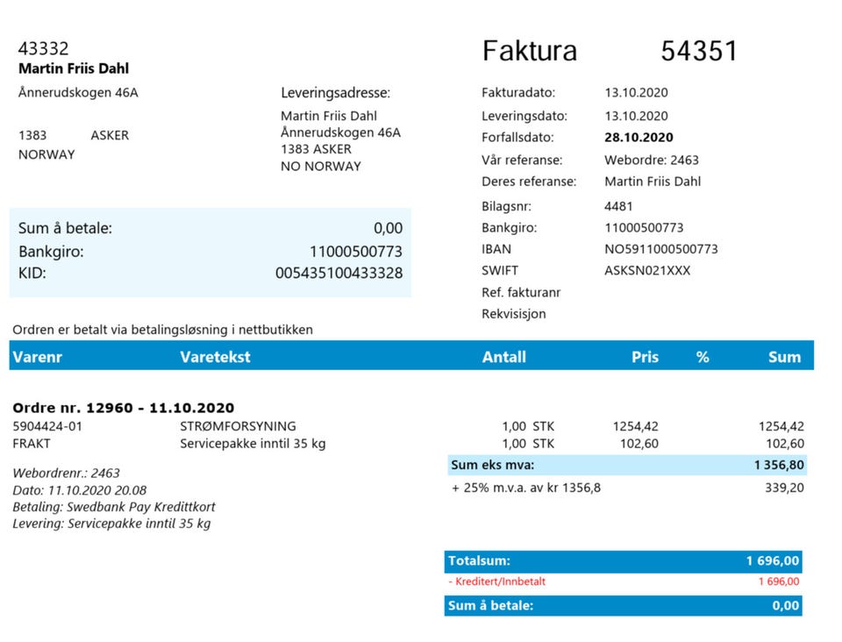Select the "Sum eks mva:" amount 1 356,80
This screenshot has width=842, height=642.
coord(779,465)
